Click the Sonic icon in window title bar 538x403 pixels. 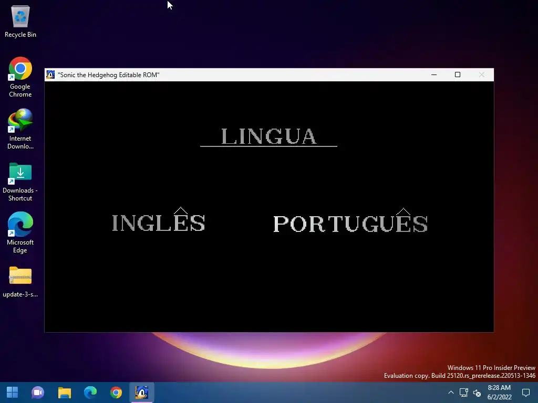click(50, 75)
